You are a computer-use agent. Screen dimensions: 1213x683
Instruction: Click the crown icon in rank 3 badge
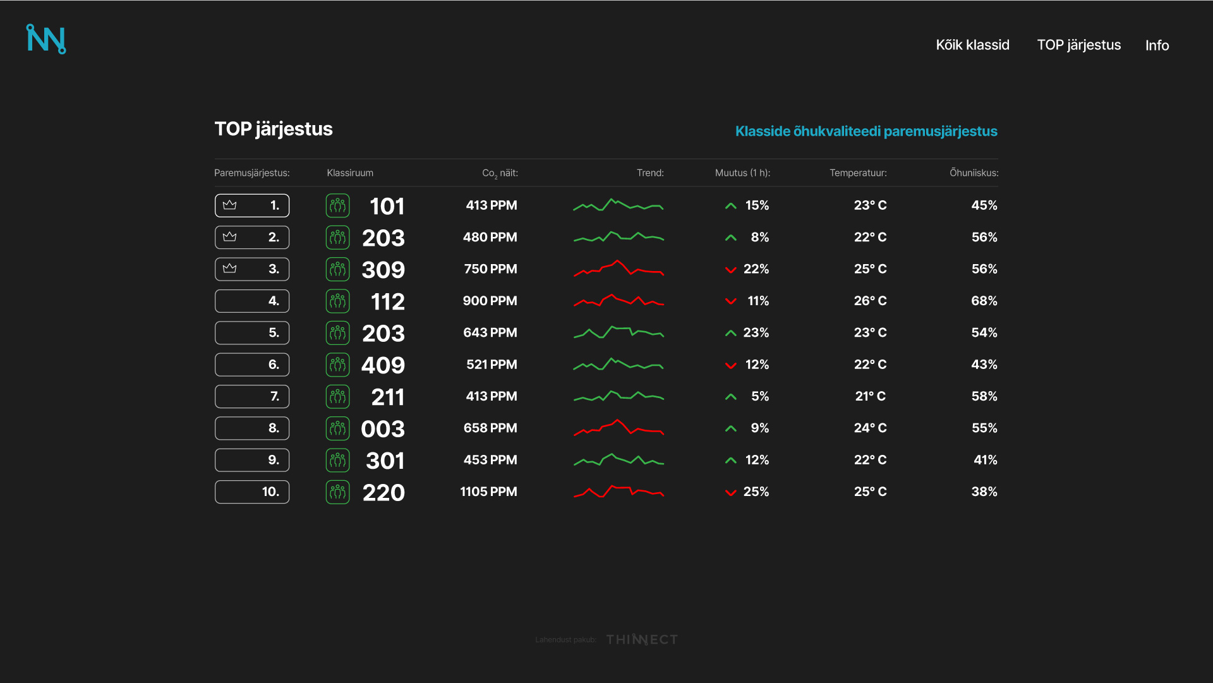[x=230, y=269]
